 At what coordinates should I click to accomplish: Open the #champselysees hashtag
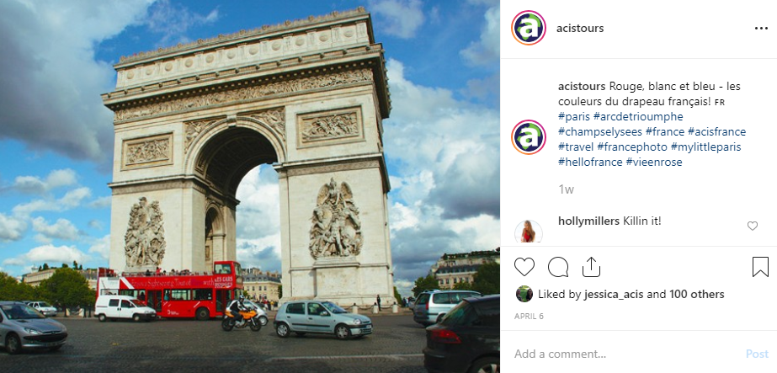600,131
